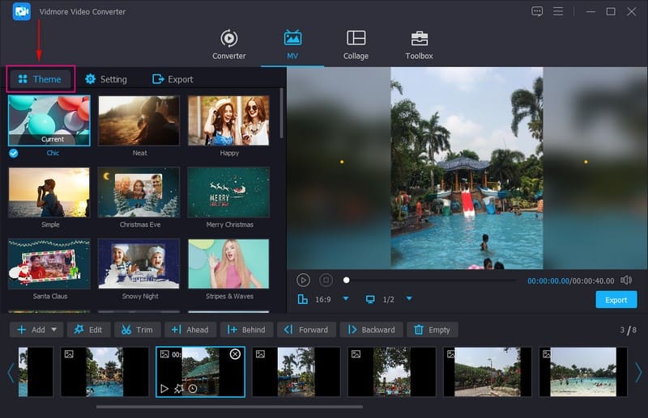
Task: Click the blue Export button
Action: click(616, 300)
